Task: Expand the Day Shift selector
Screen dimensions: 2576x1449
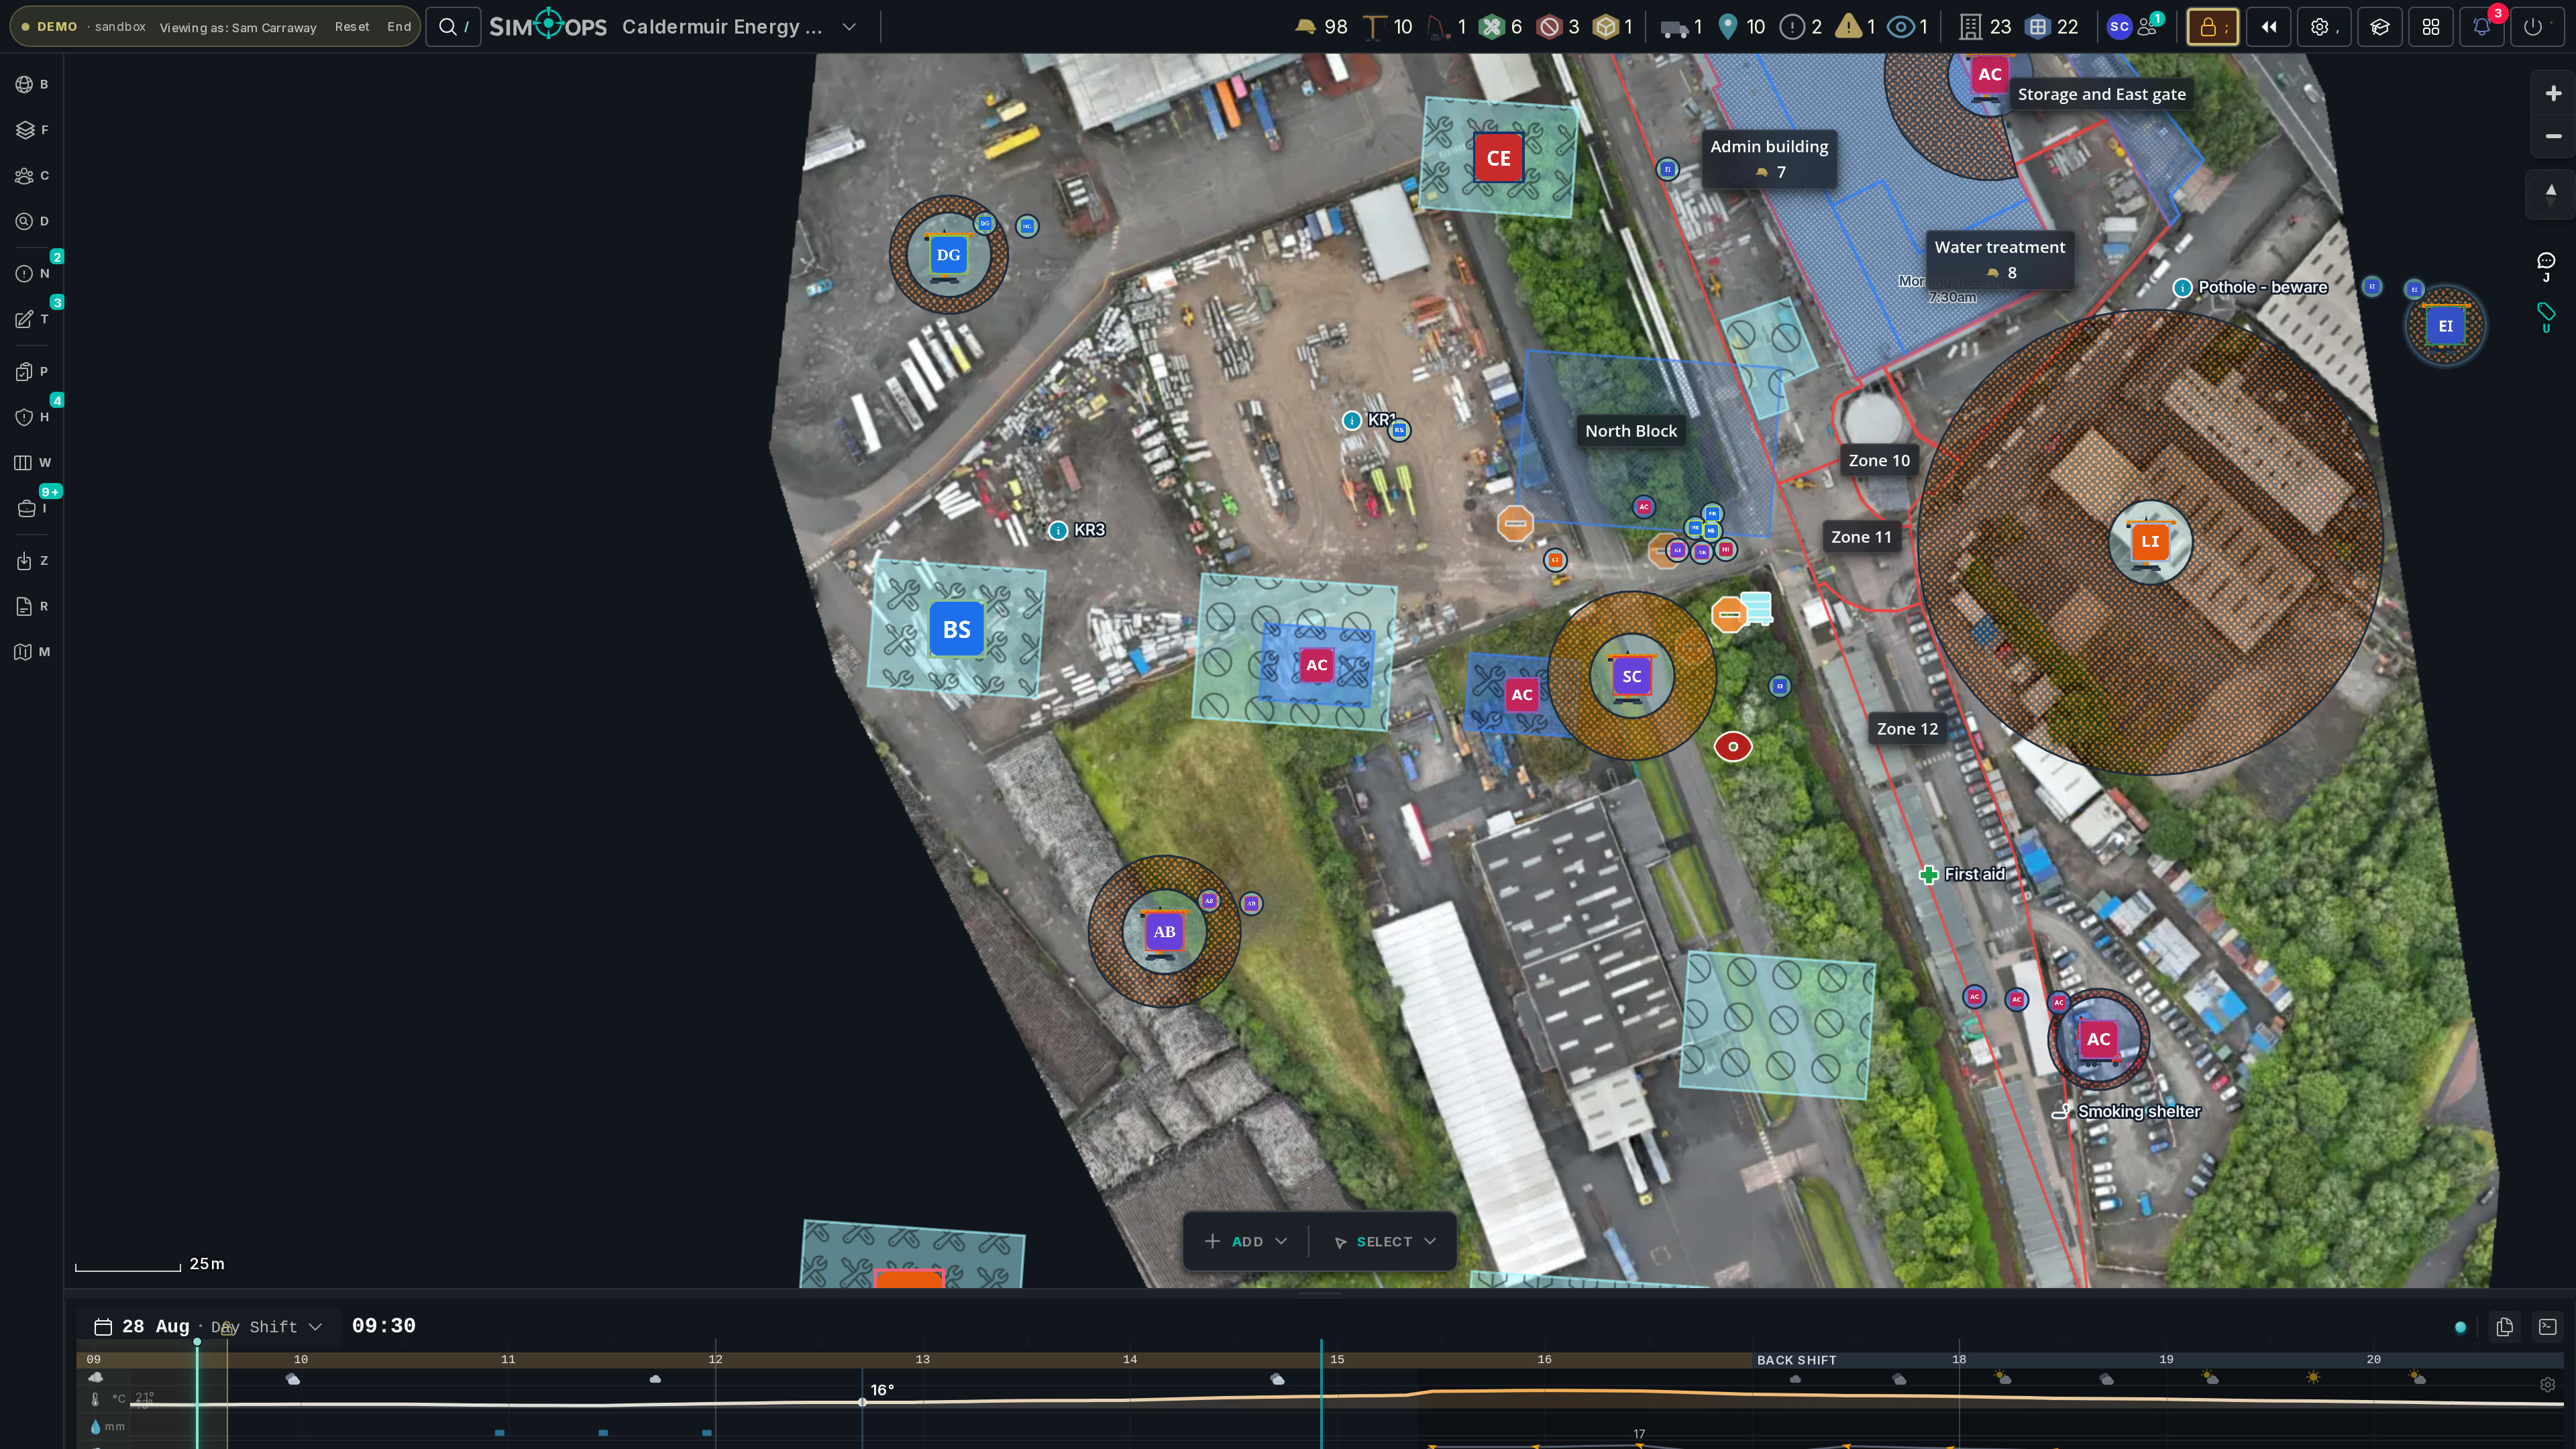Action: pos(266,1327)
